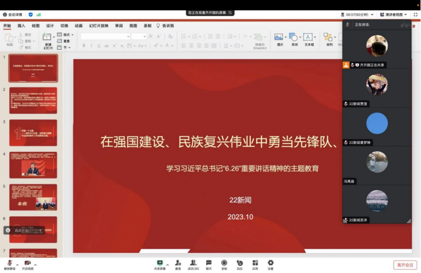Expand video options arrow beside 开启视频

pos(35,264)
